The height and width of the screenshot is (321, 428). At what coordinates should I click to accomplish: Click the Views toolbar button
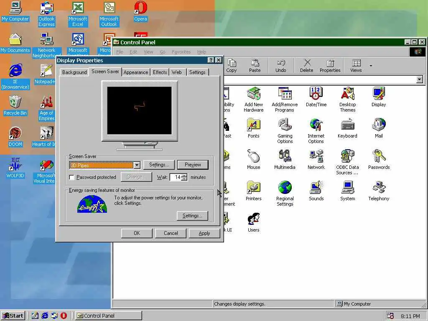pos(356,66)
